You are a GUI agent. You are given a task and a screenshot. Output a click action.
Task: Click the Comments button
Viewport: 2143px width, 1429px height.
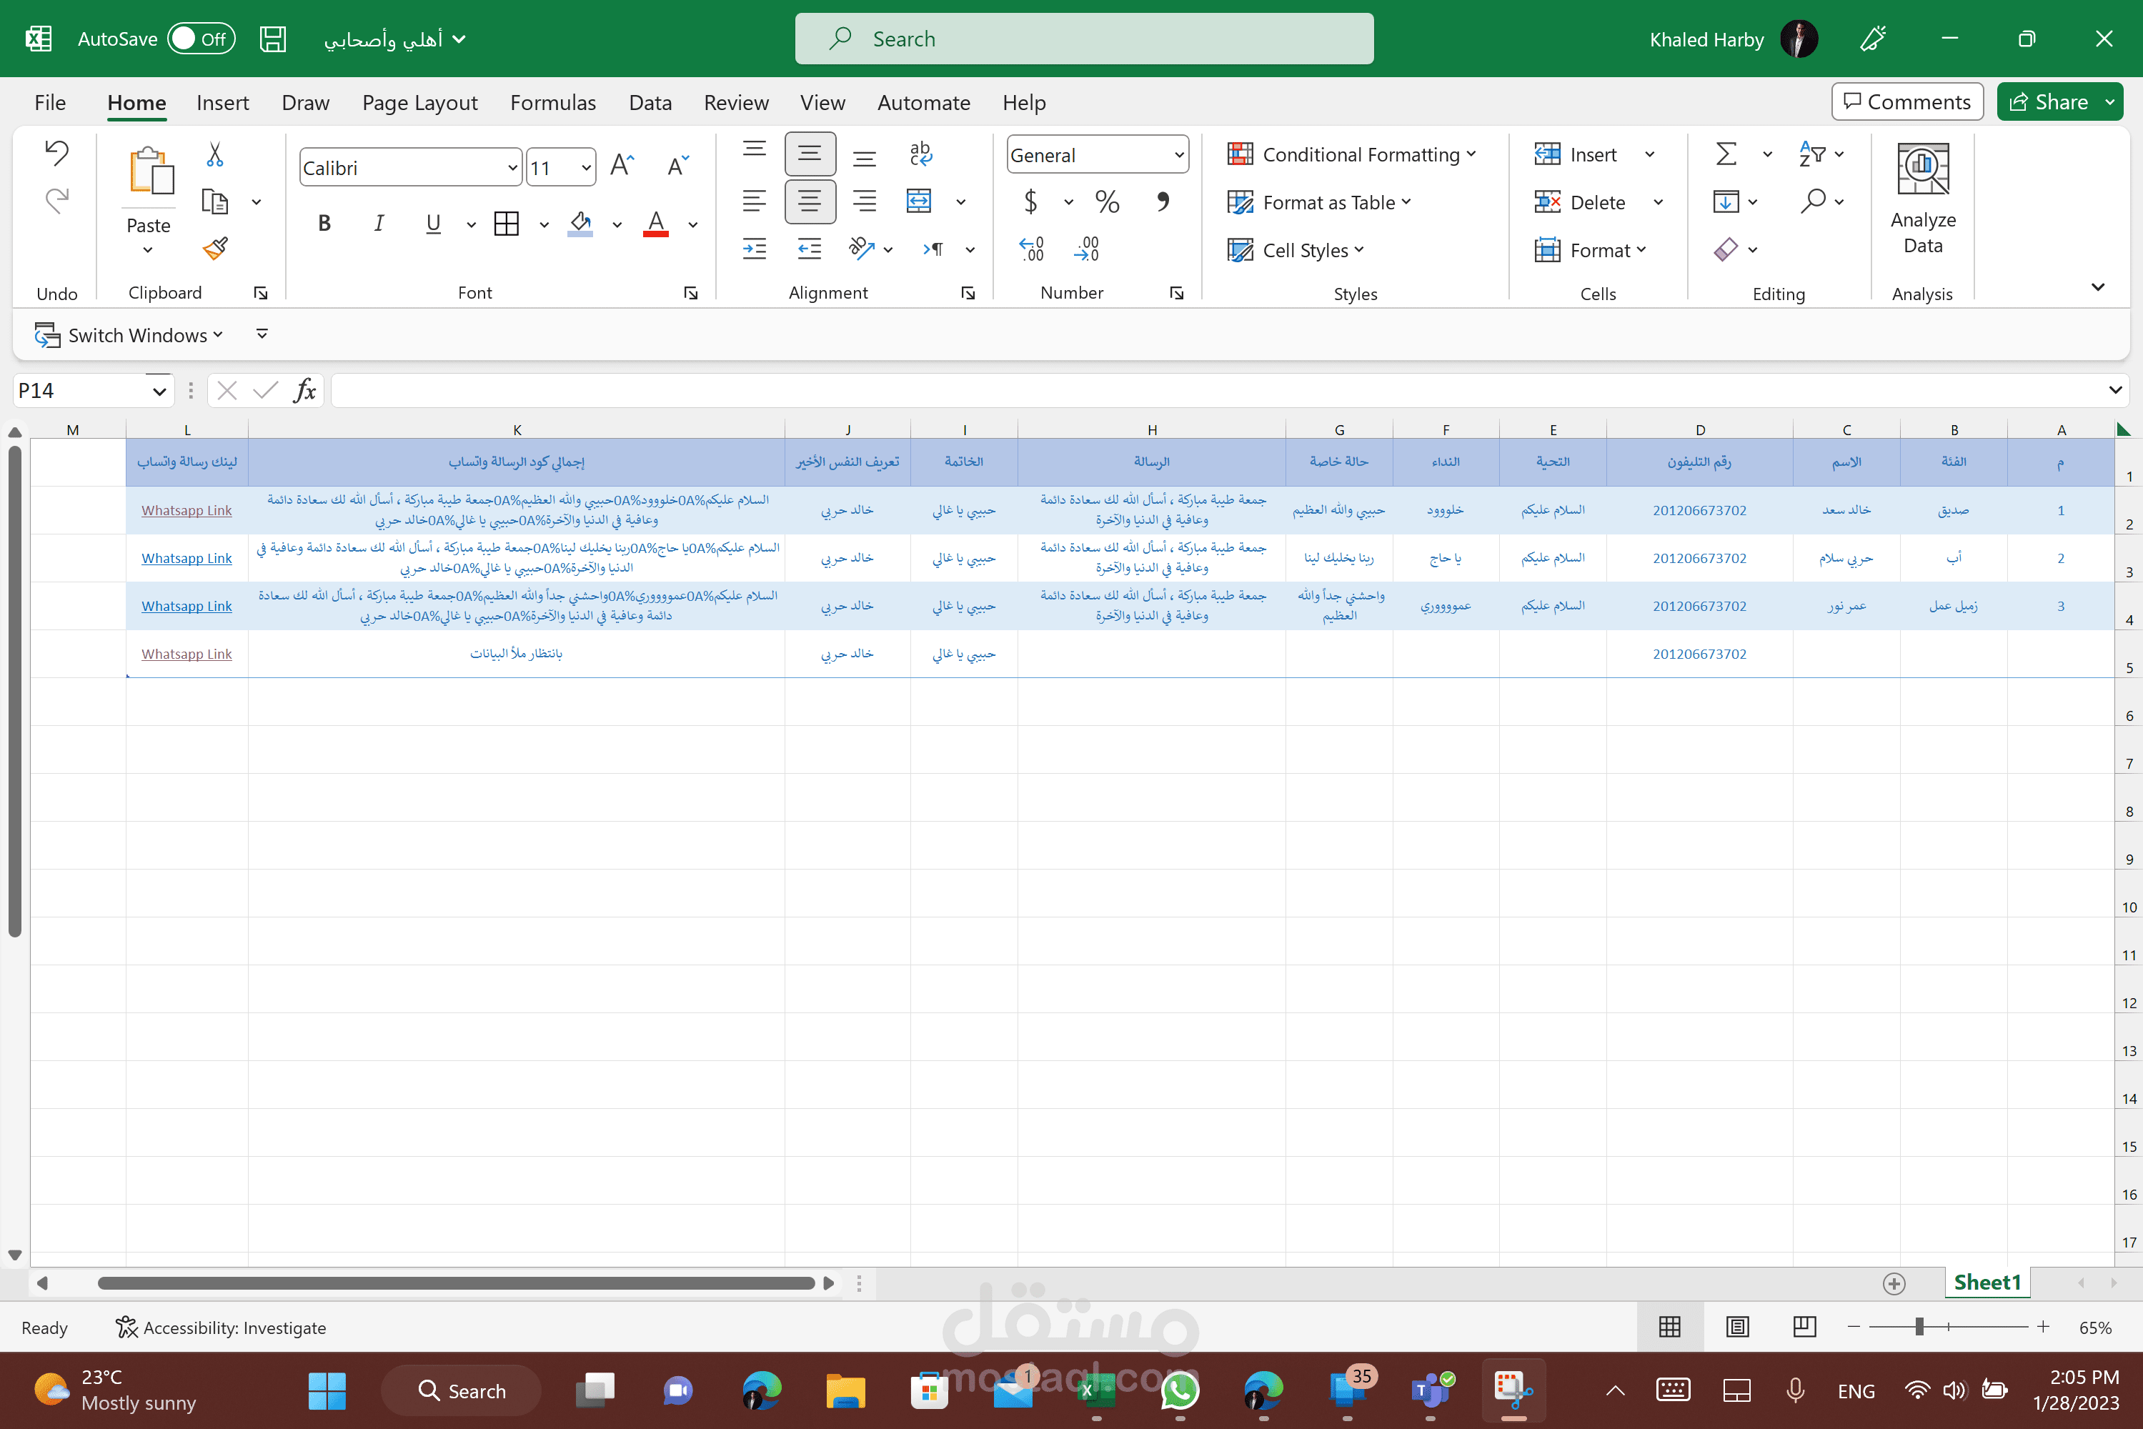click(1907, 102)
